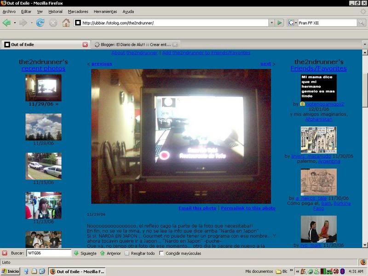Click the Out of Exile taskbar button
The image size is (368, 276).
tap(77, 271)
